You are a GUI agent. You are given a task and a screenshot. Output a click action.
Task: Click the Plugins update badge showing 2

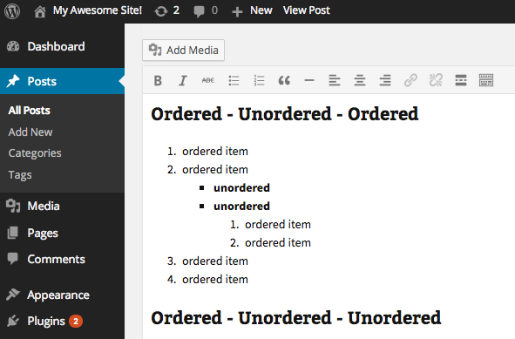point(76,322)
